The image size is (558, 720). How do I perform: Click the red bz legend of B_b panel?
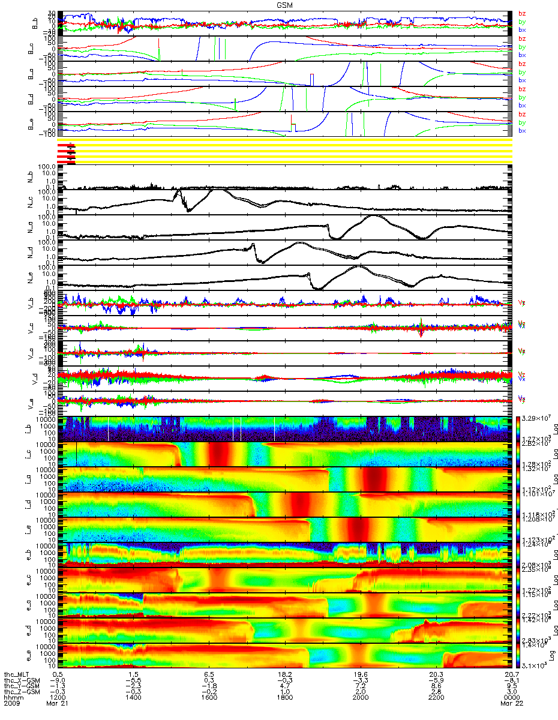522,13
